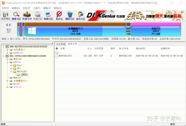Click the HD0 hard disk icon in the tree
Viewport: 186px width, 126px height.
[x=7, y=47]
